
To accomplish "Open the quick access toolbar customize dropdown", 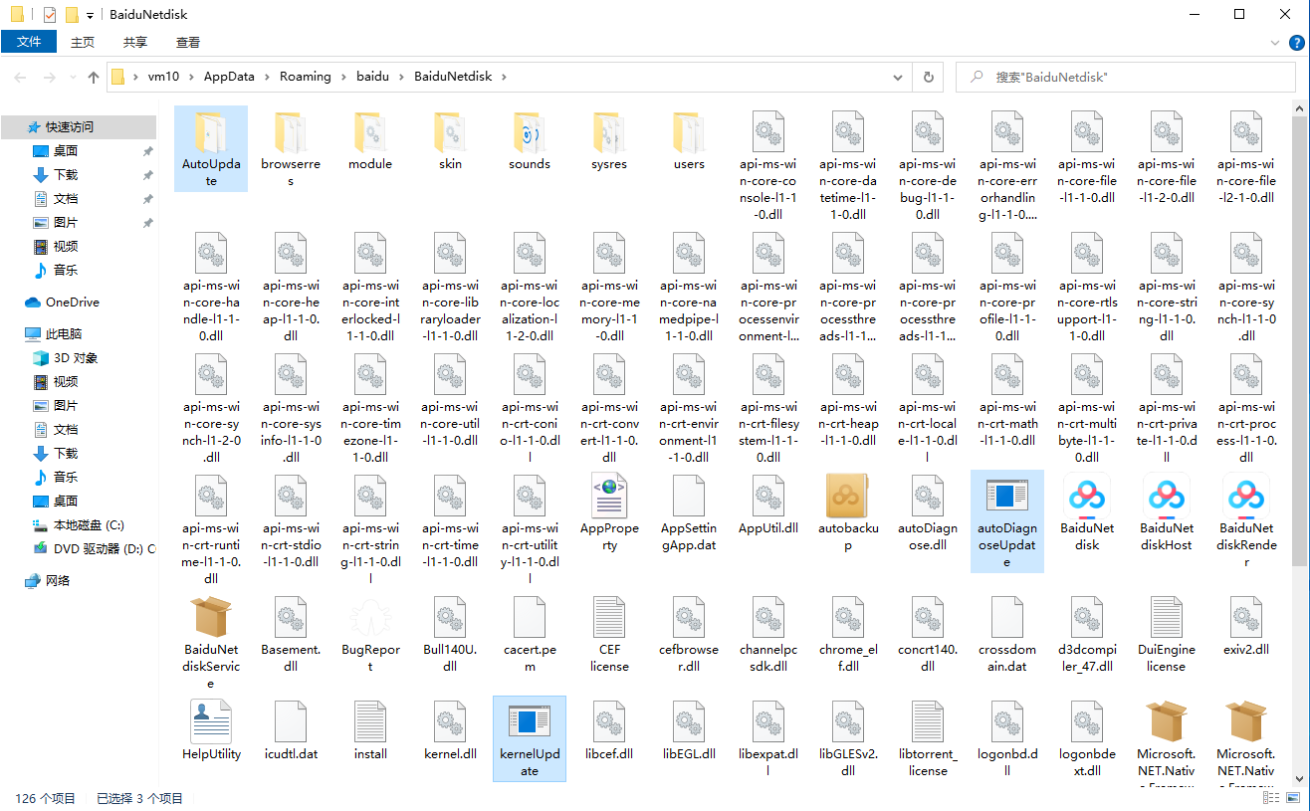I will [90, 15].
